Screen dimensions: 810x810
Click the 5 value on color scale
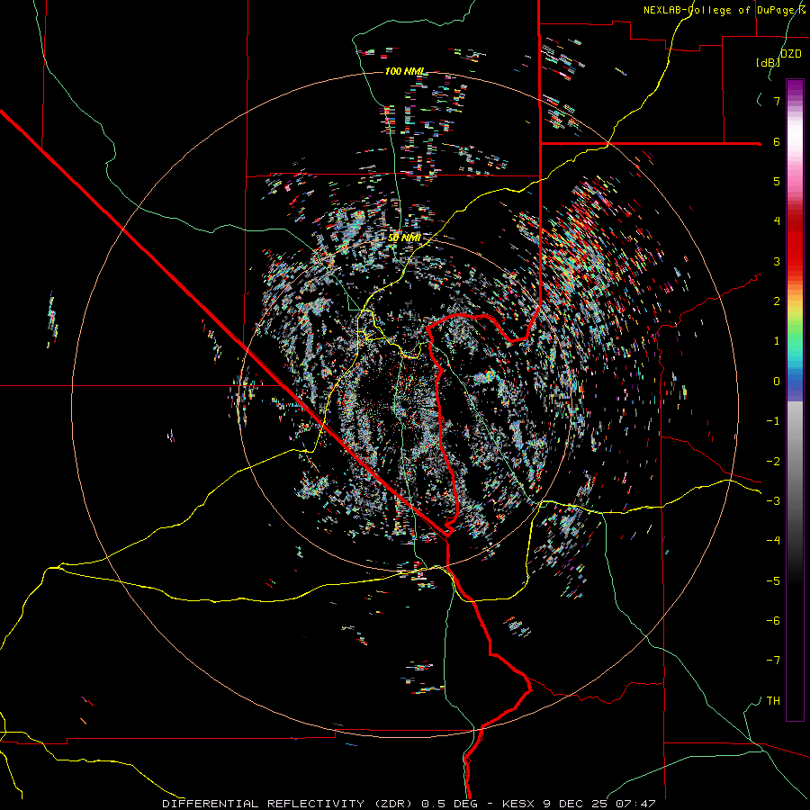[777, 181]
